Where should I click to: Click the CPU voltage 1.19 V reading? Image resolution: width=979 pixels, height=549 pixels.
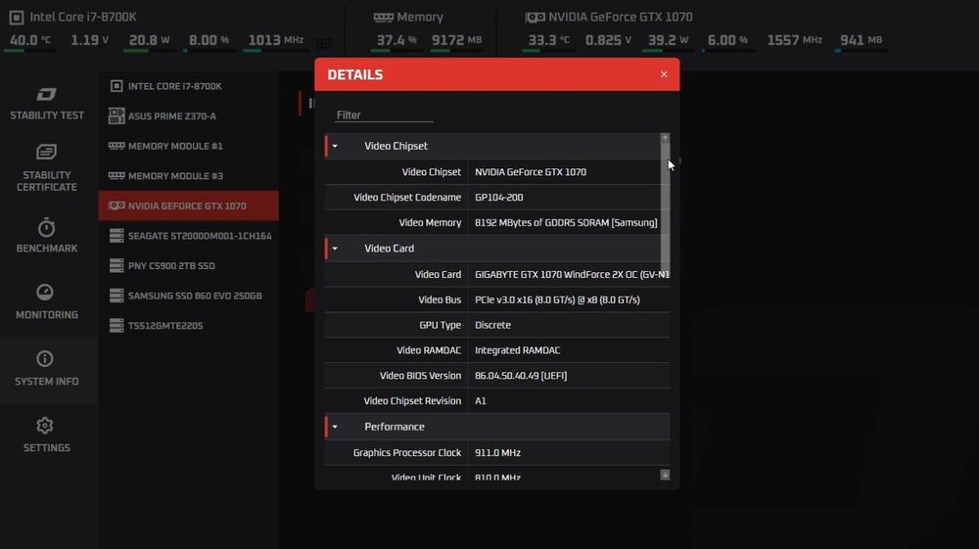[89, 40]
